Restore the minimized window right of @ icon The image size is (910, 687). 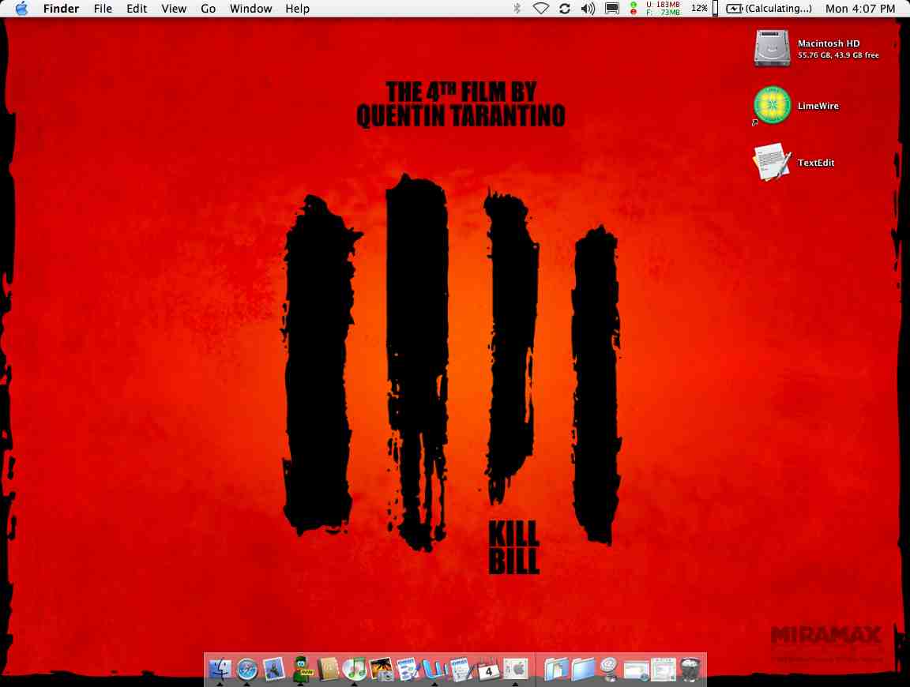[x=636, y=669]
